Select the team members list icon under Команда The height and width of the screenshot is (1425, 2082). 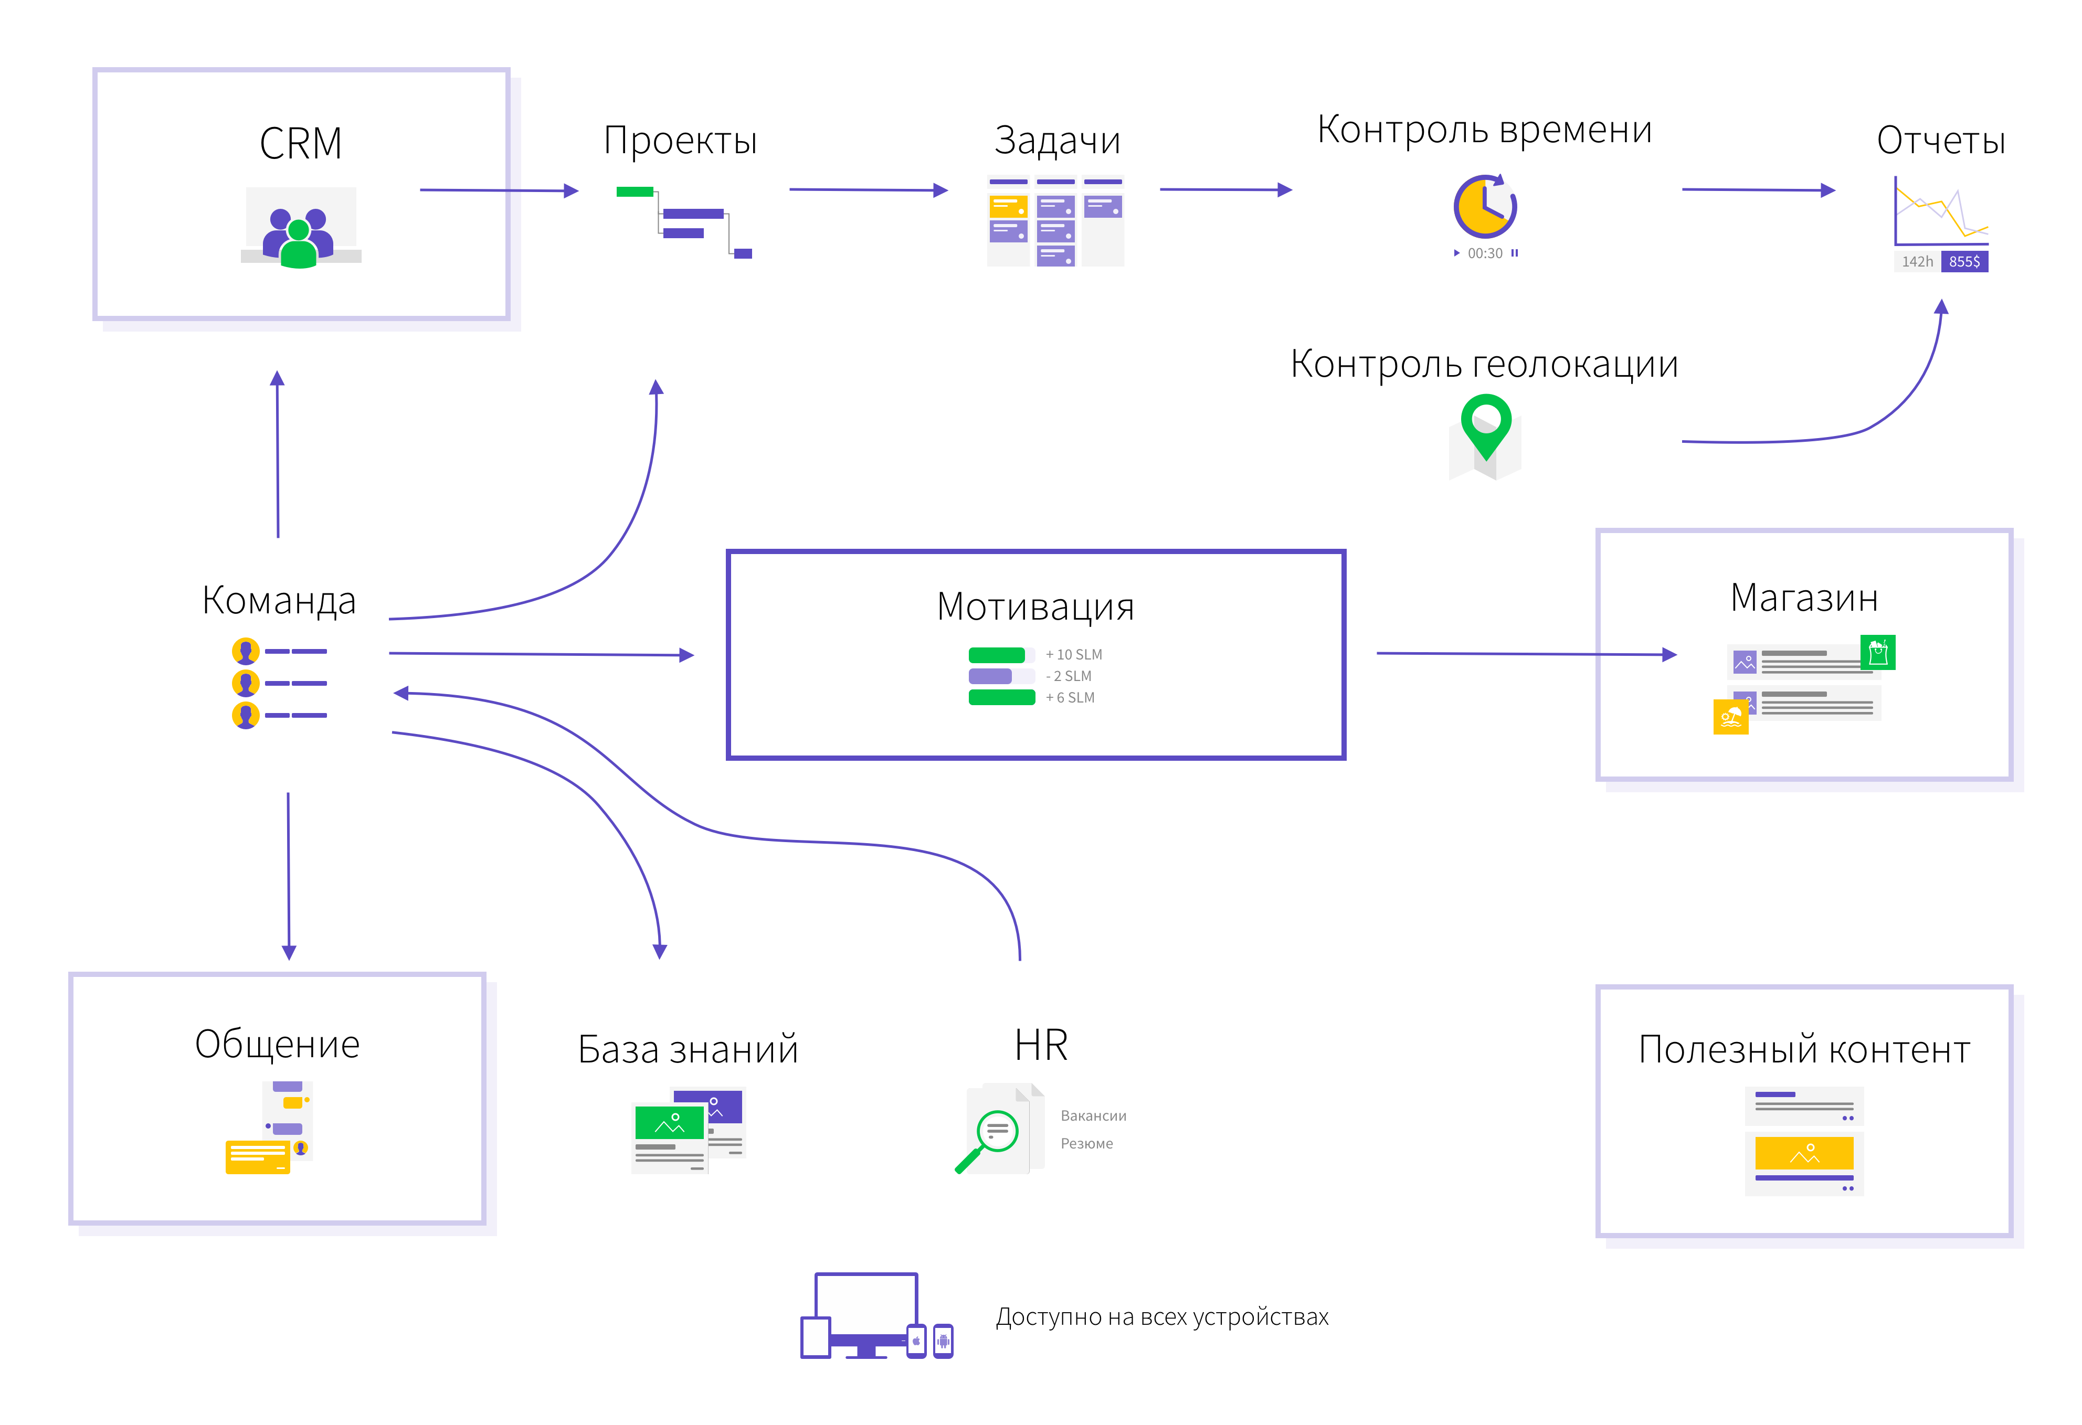pos(280,684)
